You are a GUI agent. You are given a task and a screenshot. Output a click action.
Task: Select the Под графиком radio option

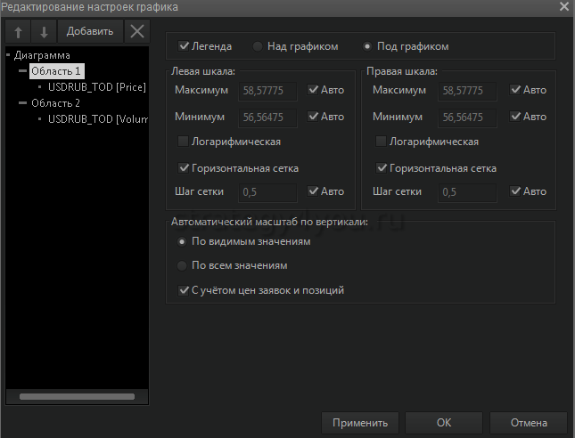[367, 46]
